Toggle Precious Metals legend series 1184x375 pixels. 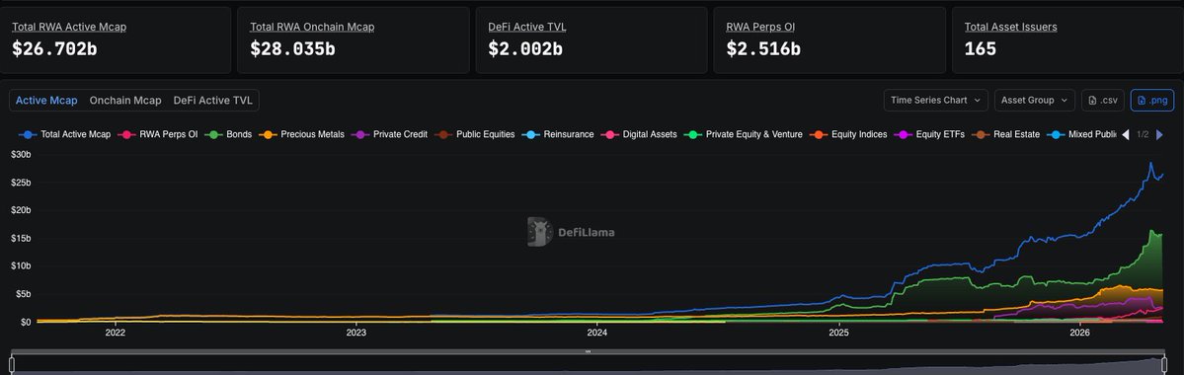pos(301,134)
